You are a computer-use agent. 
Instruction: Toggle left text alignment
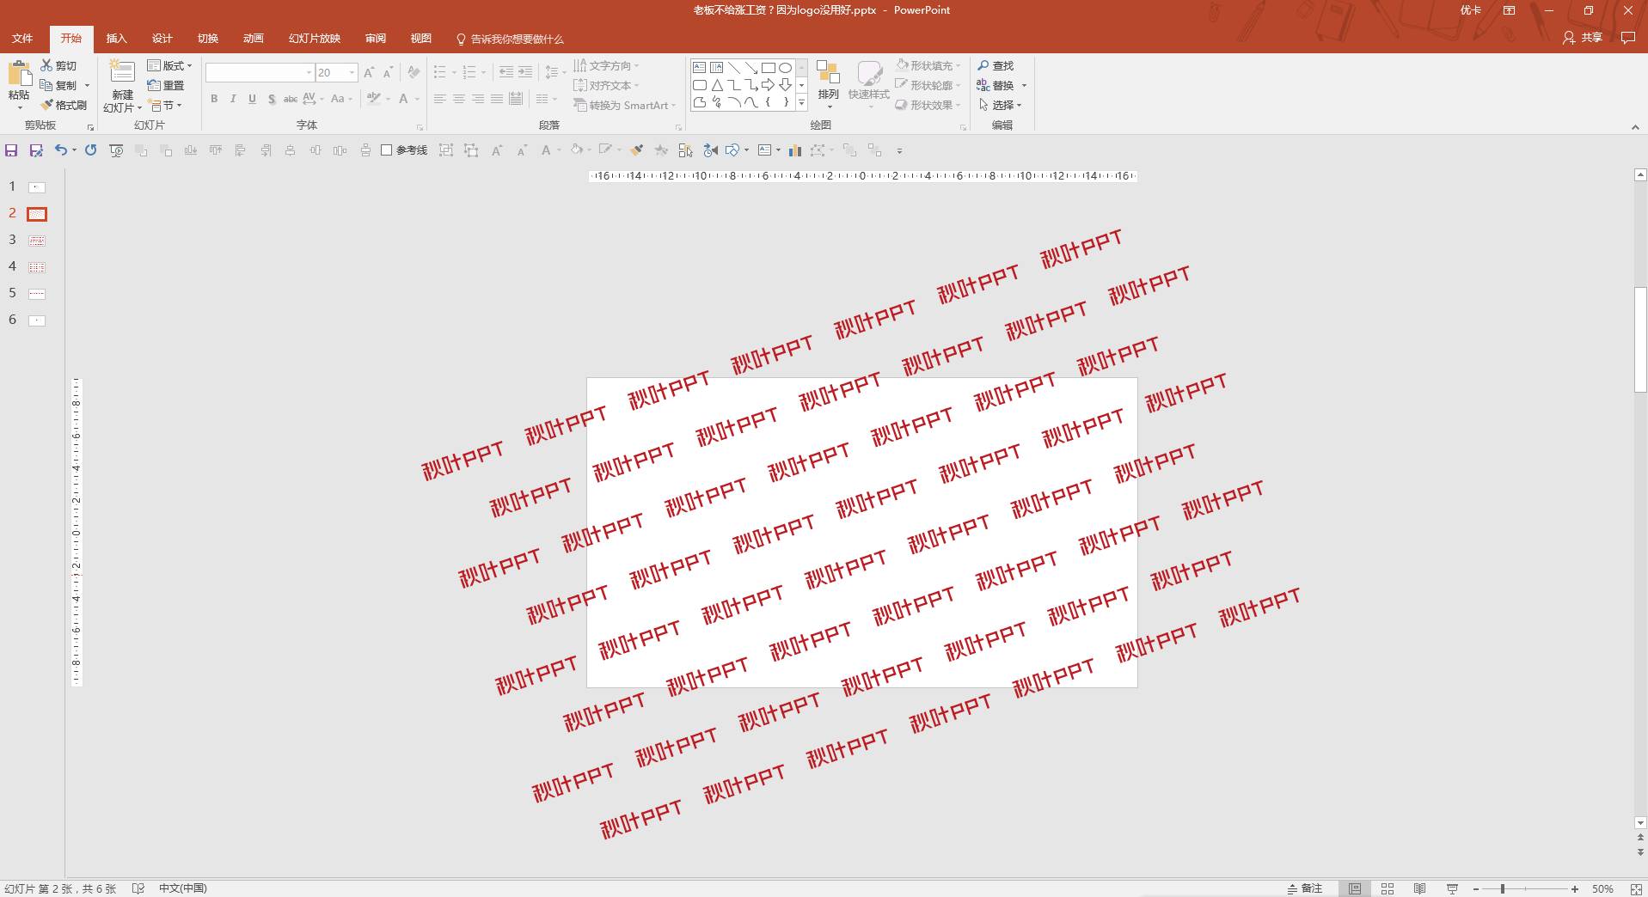tap(440, 99)
